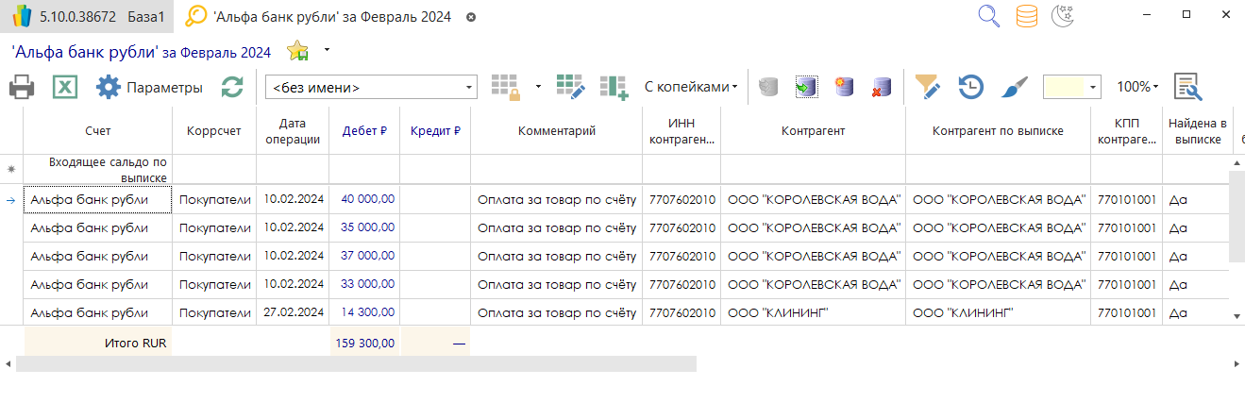Refresh the report with the green arrows icon
The height and width of the screenshot is (403, 1245).
pyautogui.click(x=232, y=88)
